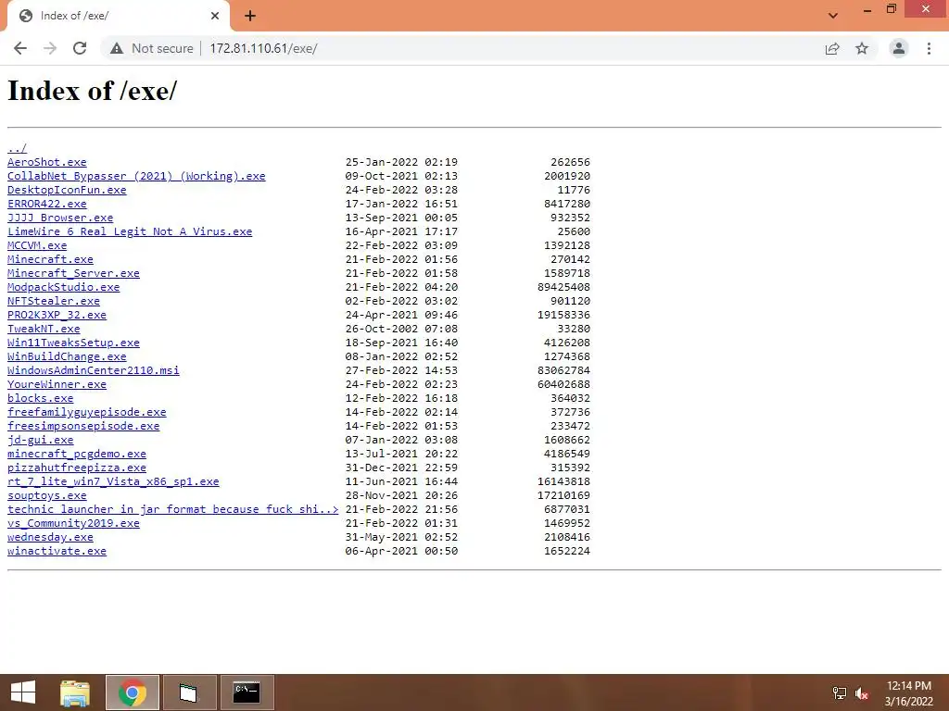Open rt_7_lite_win7_Vista_x86_sp1.exe link
The width and height of the screenshot is (949, 711).
pyautogui.click(x=113, y=481)
